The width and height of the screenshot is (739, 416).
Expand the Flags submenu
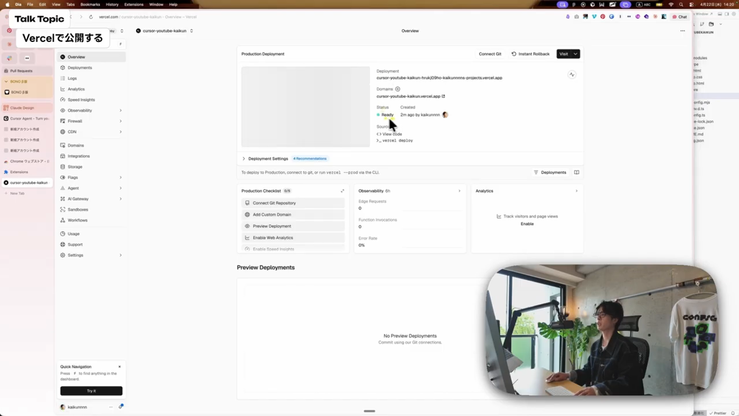click(x=120, y=177)
